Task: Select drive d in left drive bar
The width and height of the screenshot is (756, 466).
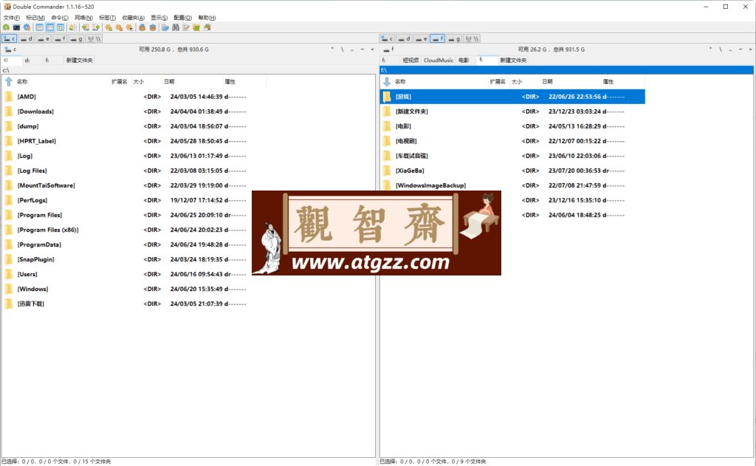Action: pos(26,38)
